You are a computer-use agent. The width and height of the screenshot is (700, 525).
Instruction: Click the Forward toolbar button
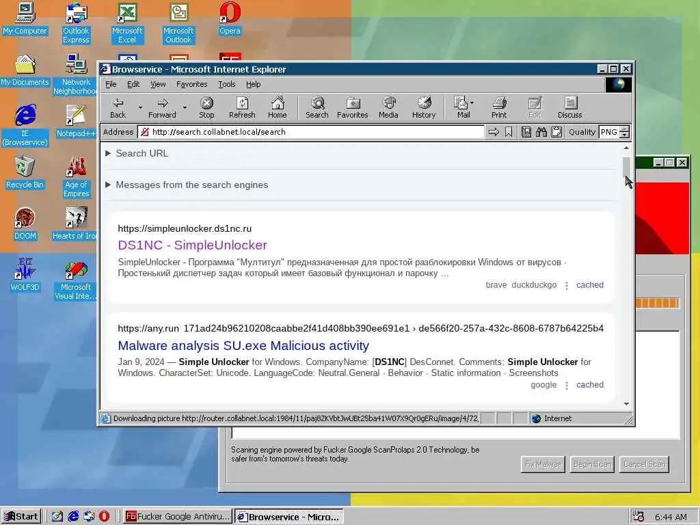click(162, 107)
